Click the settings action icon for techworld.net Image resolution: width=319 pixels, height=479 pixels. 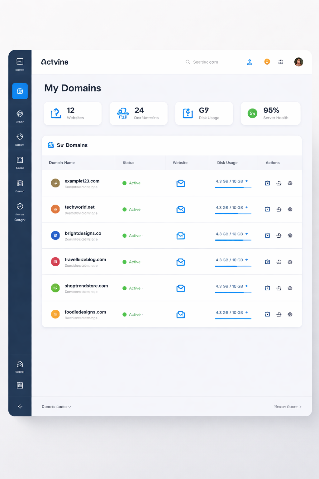(x=290, y=209)
